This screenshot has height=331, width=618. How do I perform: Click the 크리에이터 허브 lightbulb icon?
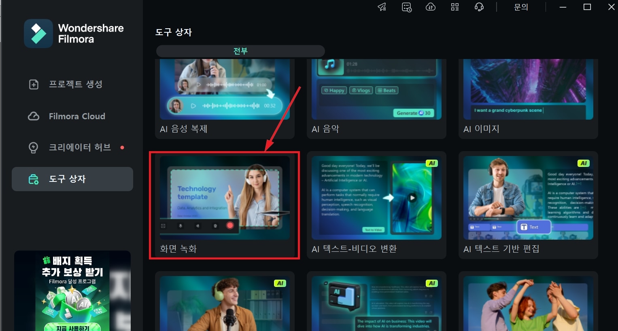34,148
